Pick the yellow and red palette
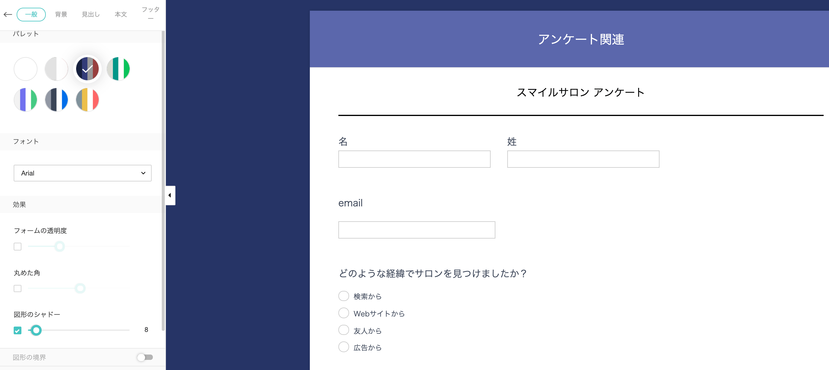The image size is (829, 370). (x=87, y=100)
